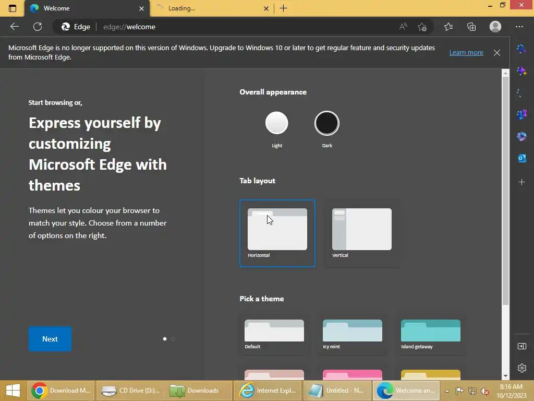The image size is (534, 401).
Task: Click the muted volume tray icon
Action: (485, 391)
